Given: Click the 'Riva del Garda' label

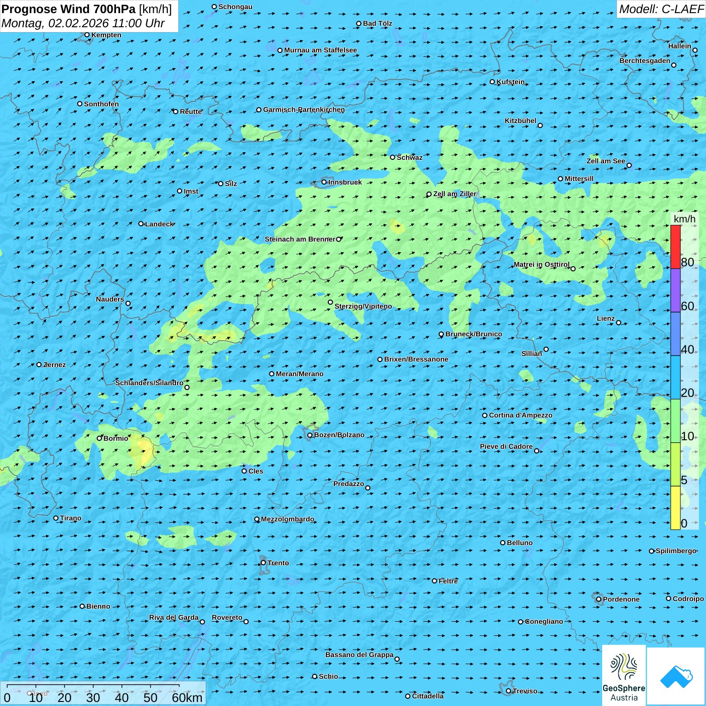Looking at the screenshot, I should click(x=174, y=617).
